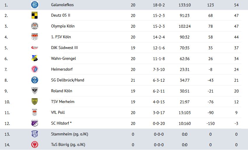Viewport: 248px width, 150px height.
Task: Open the TSV Merheim team link
Action: (x=63, y=102)
